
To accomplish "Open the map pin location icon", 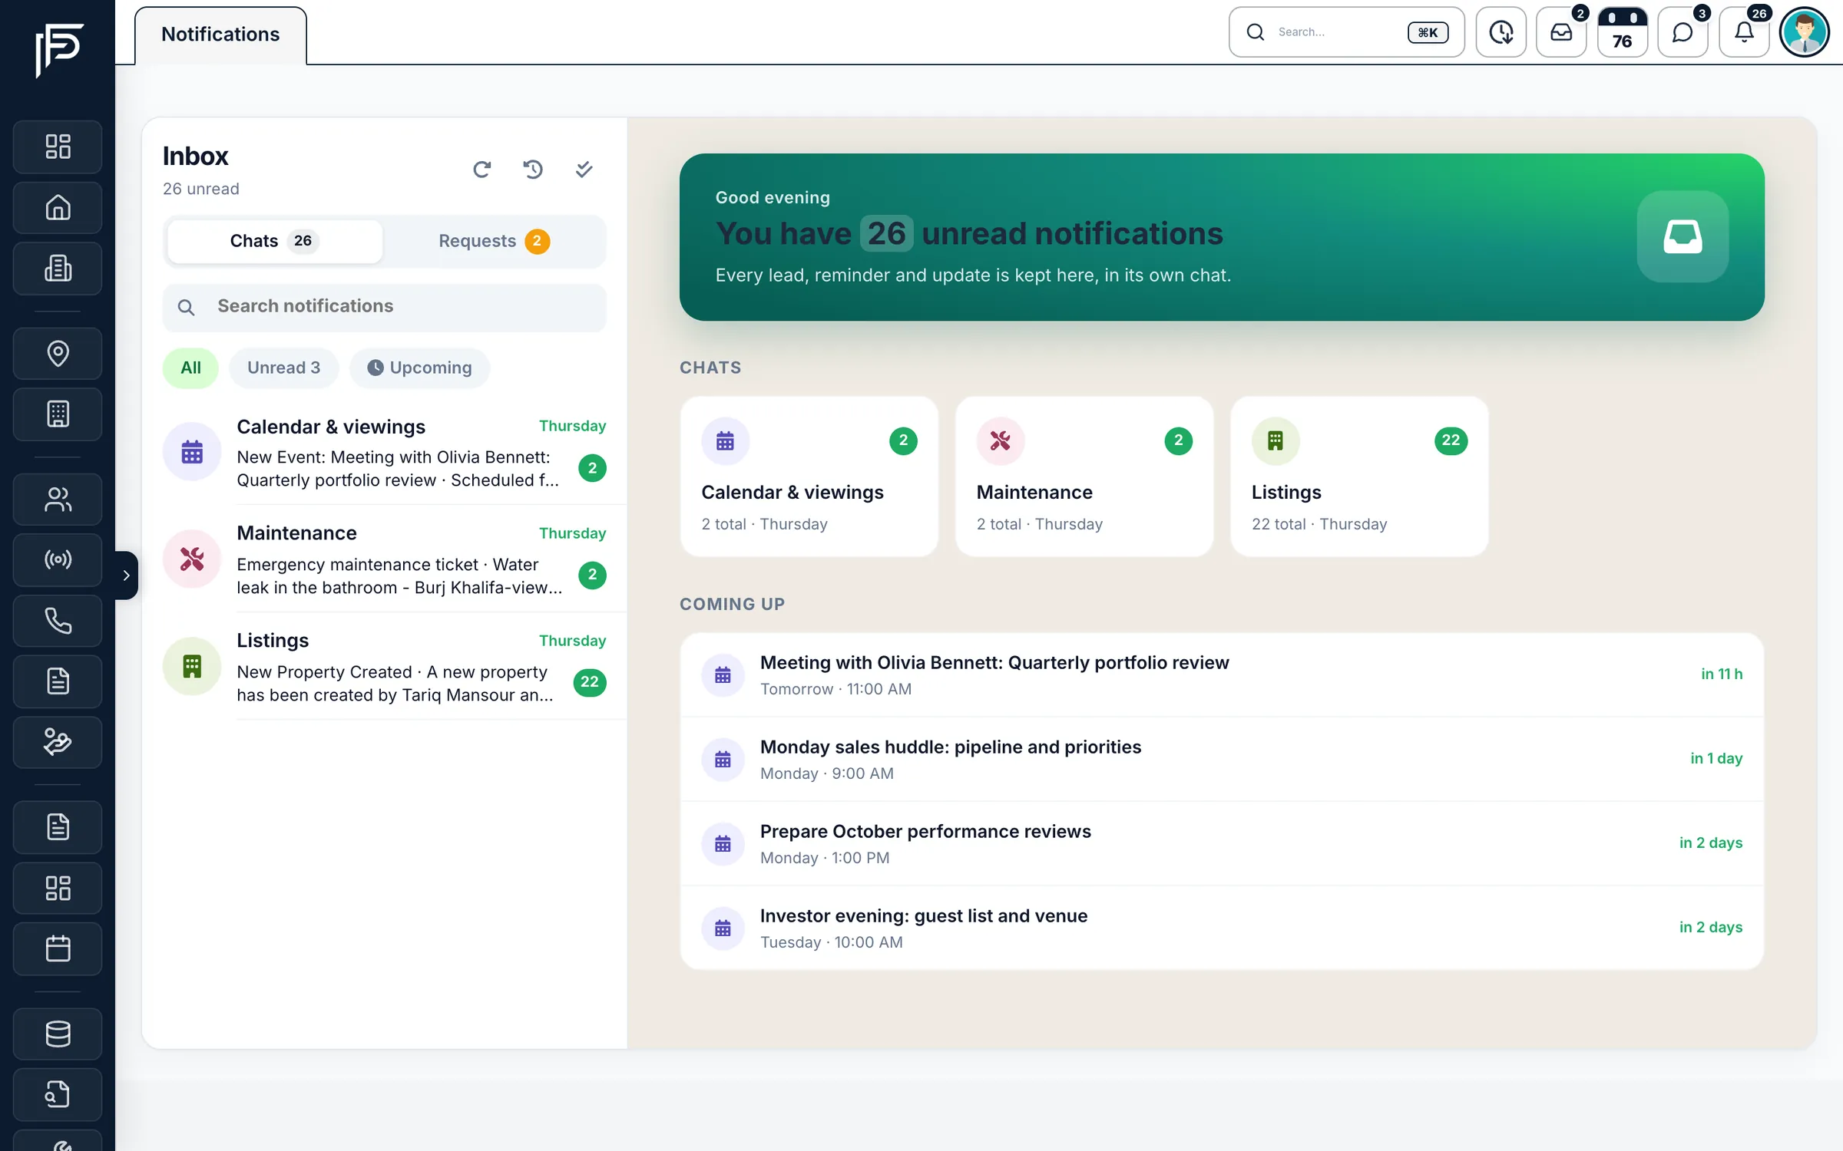I will click(58, 353).
